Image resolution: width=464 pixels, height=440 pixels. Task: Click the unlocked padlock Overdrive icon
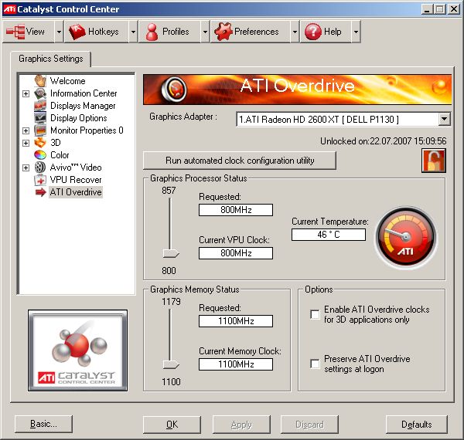point(434,161)
